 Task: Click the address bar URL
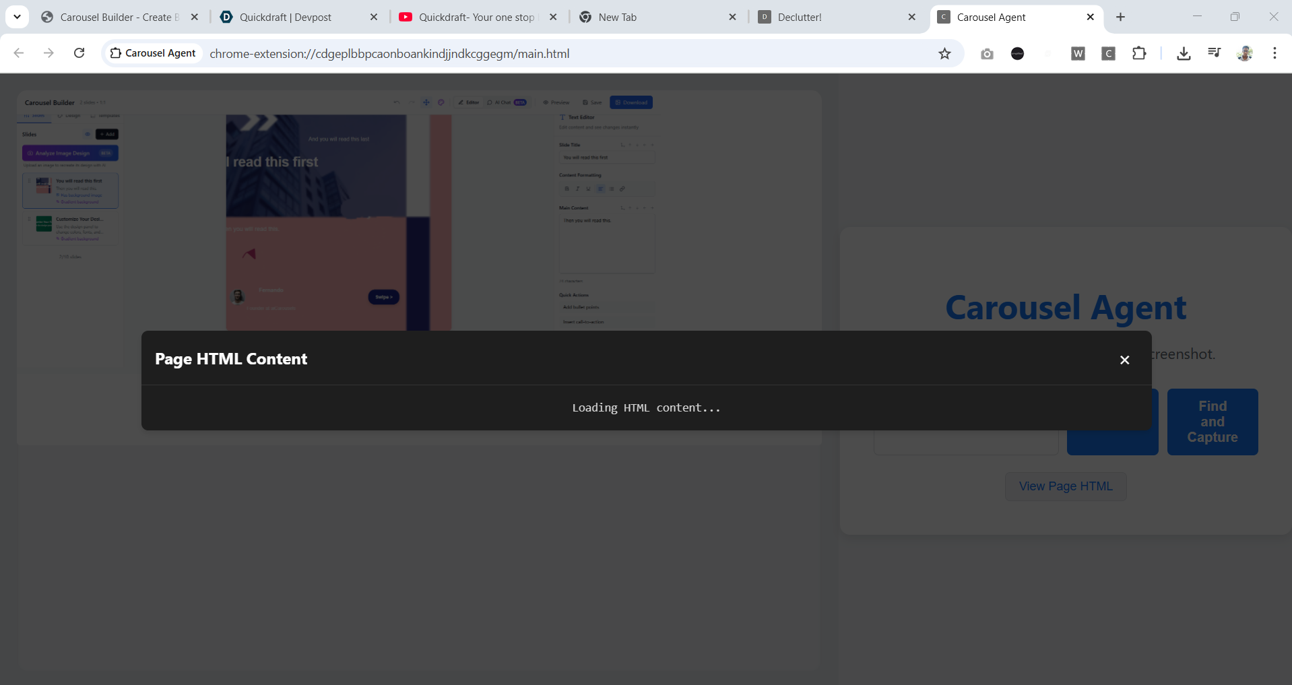click(x=389, y=54)
